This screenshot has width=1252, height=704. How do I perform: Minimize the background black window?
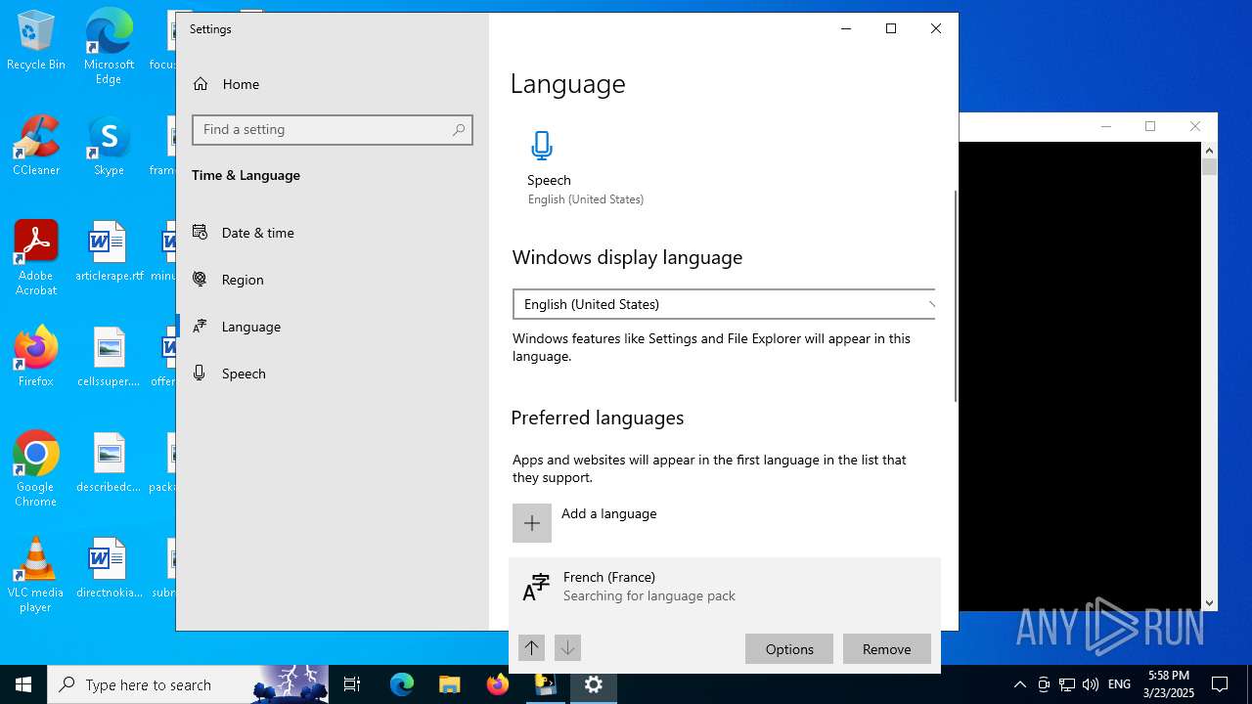pyautogui.click(x=1106, y=126)
